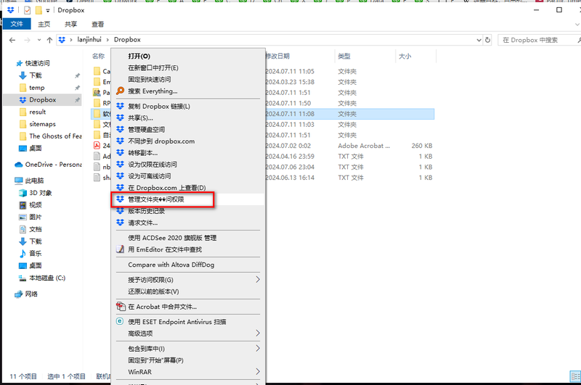581x385 pixels.
Task: Switch to the 共享 tab
Action: [x=70, y=24]
